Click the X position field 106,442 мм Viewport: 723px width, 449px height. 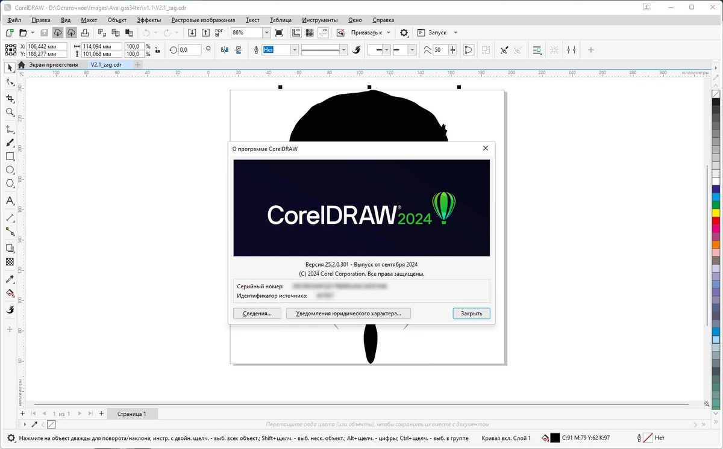tap(46, 46)
